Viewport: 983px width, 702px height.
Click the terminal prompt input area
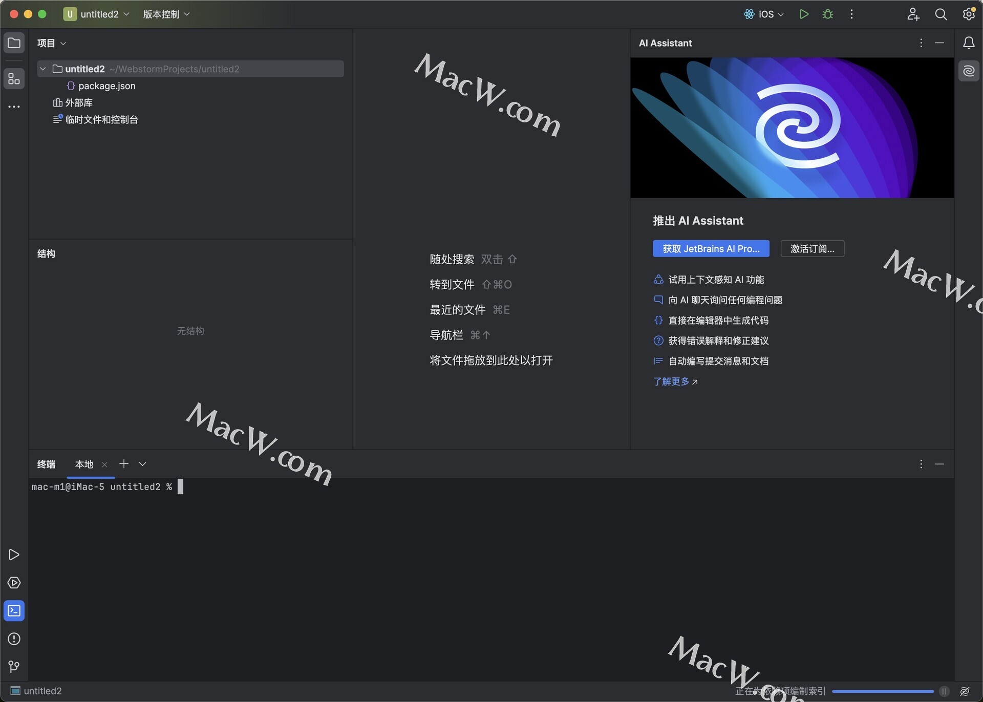180,486
